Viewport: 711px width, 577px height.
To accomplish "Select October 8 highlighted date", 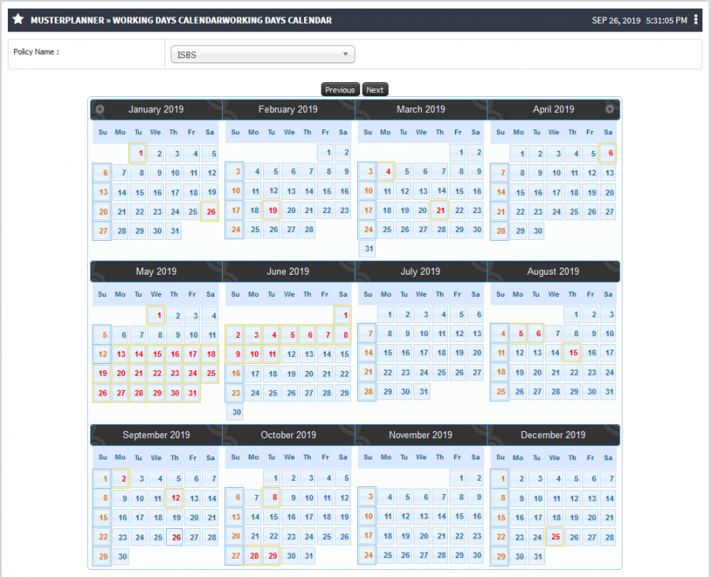I will 272,496.
